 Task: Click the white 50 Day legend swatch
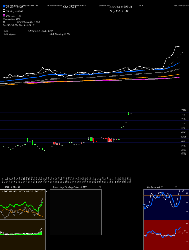pos(4,11)
